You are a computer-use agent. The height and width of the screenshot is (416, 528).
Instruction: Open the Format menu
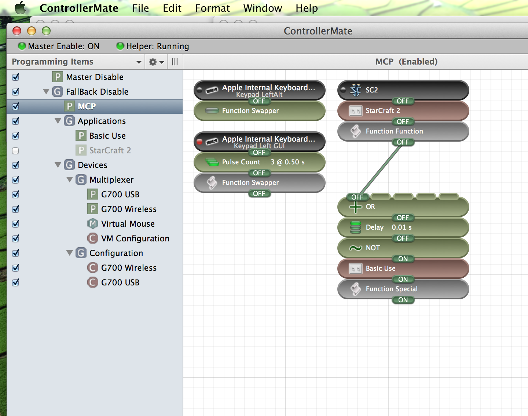(212, 8)
